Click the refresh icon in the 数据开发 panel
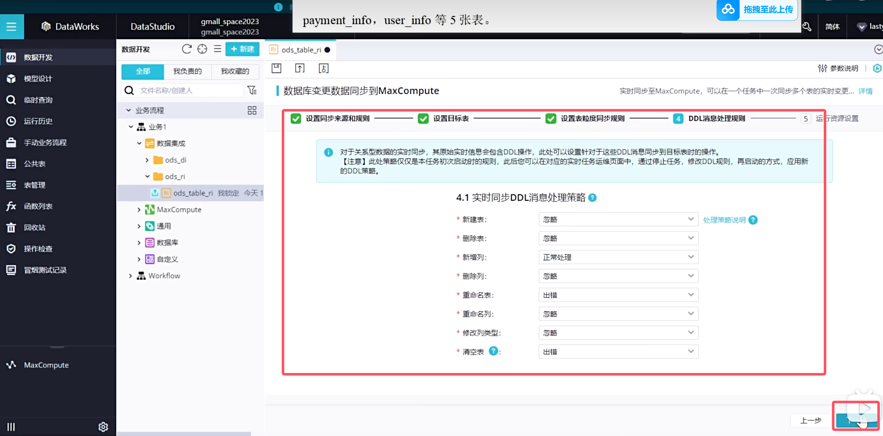Screen dimensions: 883x436 tap(187, 49)
